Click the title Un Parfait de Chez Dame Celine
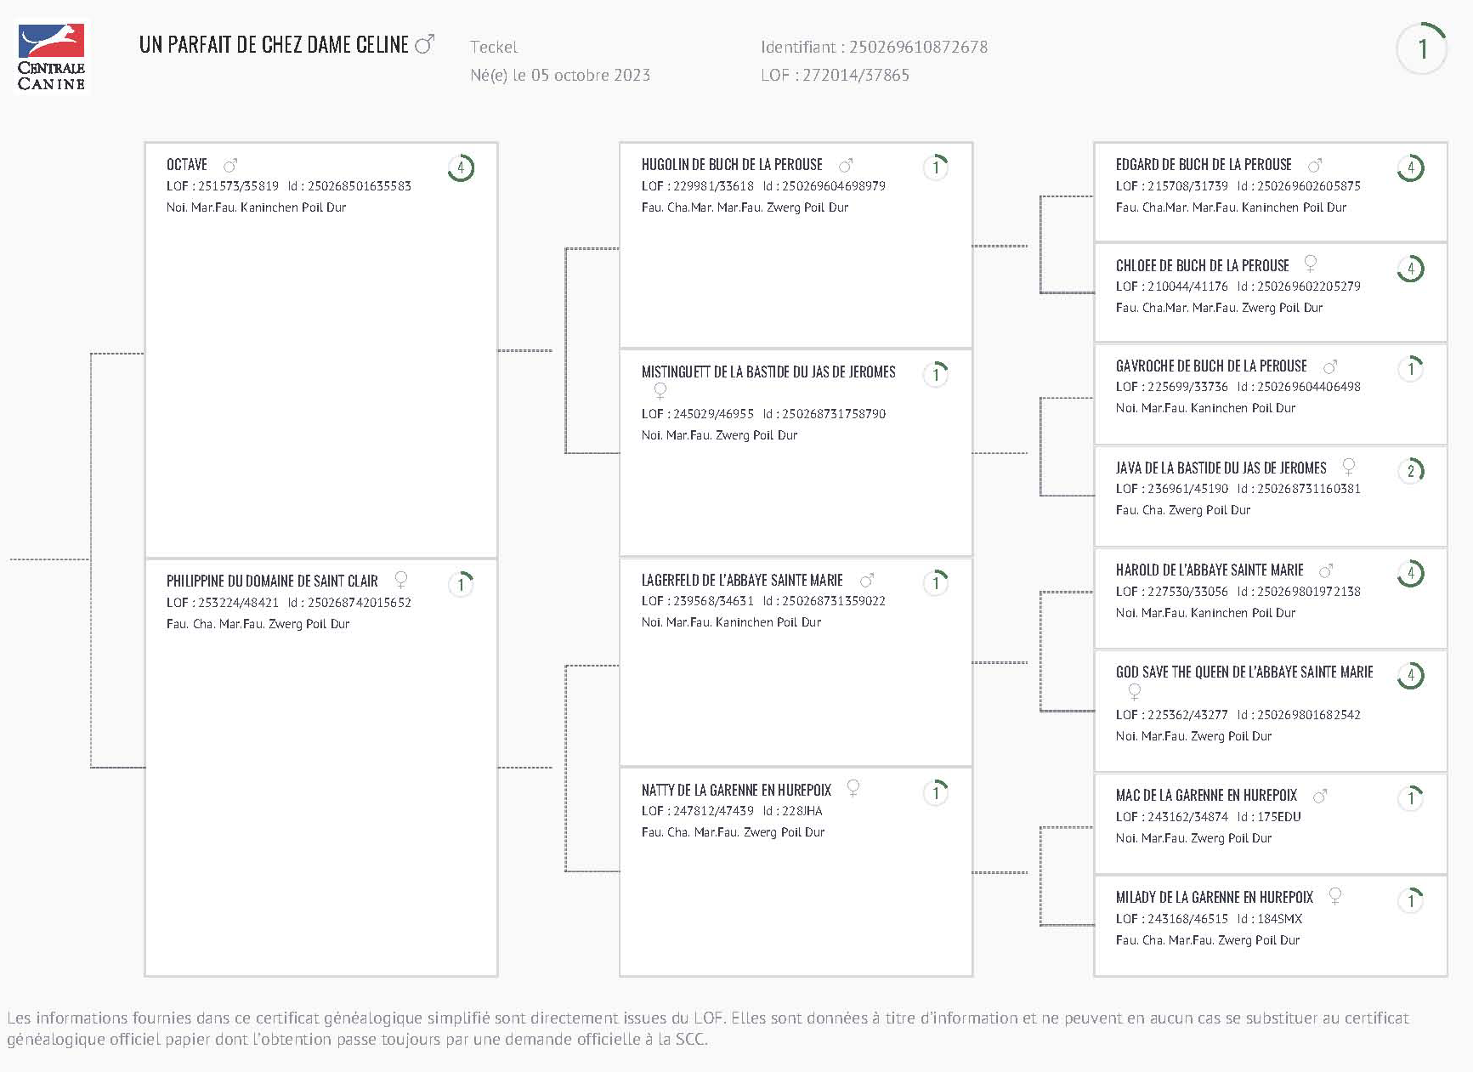 point(274,45)
